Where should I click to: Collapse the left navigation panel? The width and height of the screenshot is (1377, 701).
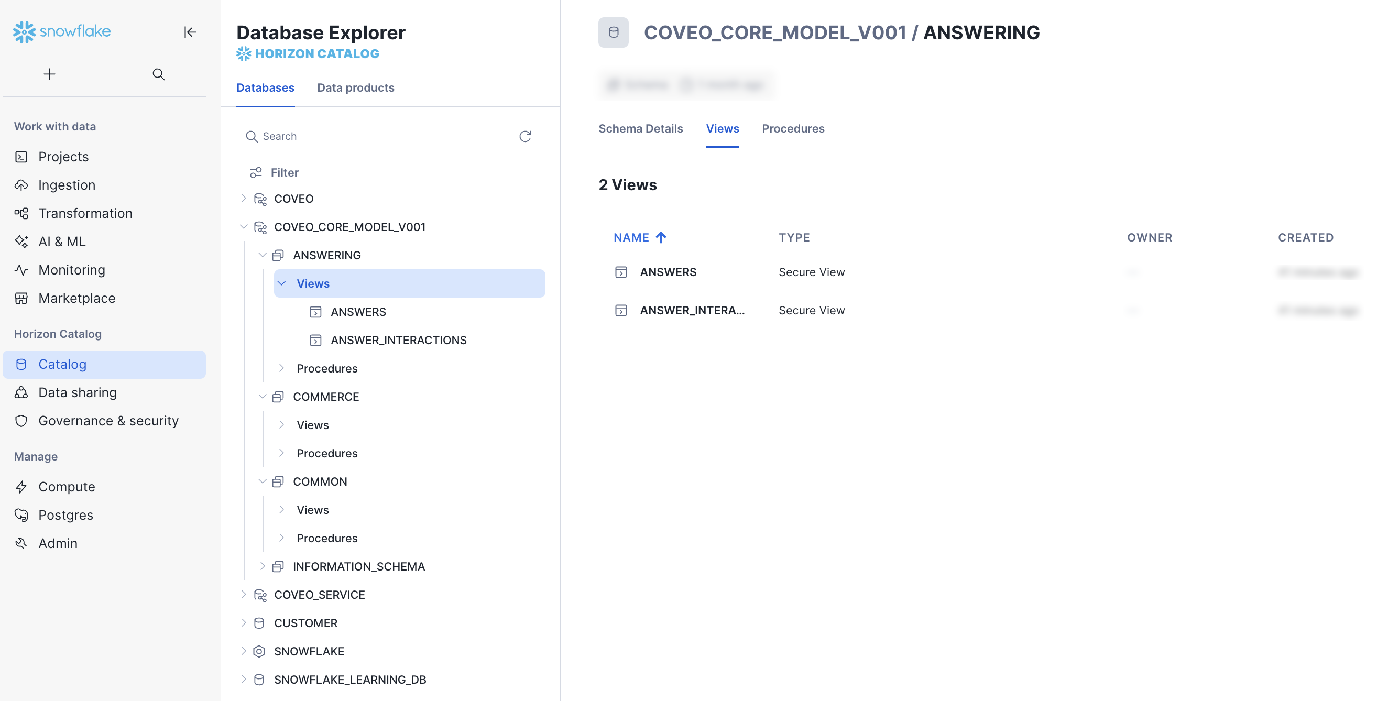(190, 32)
